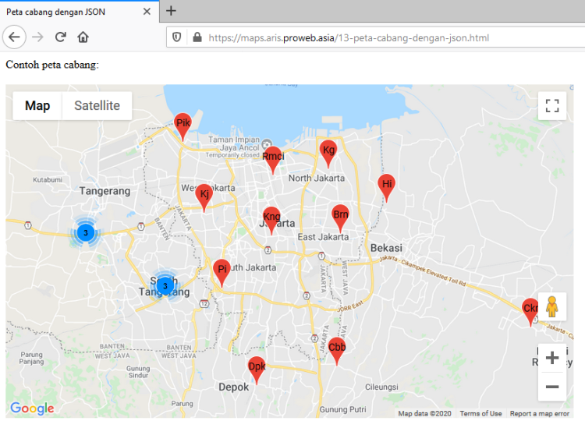The height and width of the screenshot is (428, 585).
Task: Click the Hi map marker
Action: pos(387,187)
